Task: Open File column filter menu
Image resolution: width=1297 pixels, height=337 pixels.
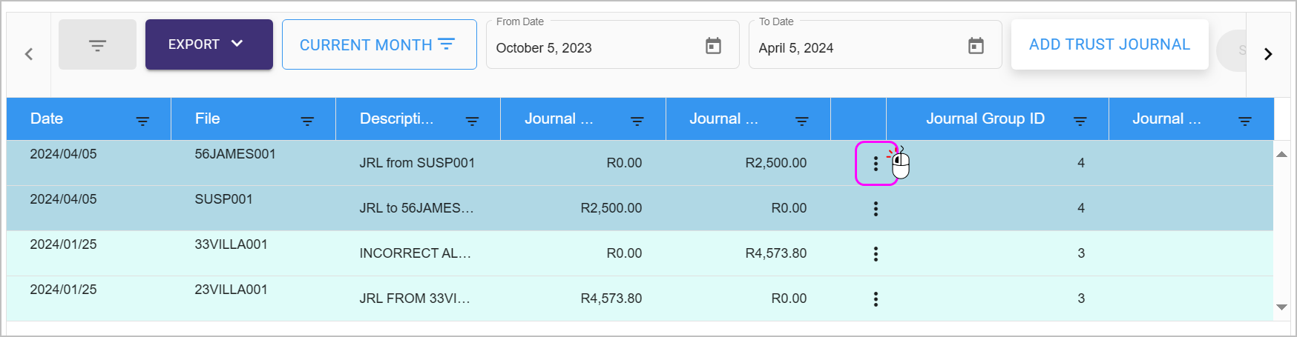Action: point(307,121)
